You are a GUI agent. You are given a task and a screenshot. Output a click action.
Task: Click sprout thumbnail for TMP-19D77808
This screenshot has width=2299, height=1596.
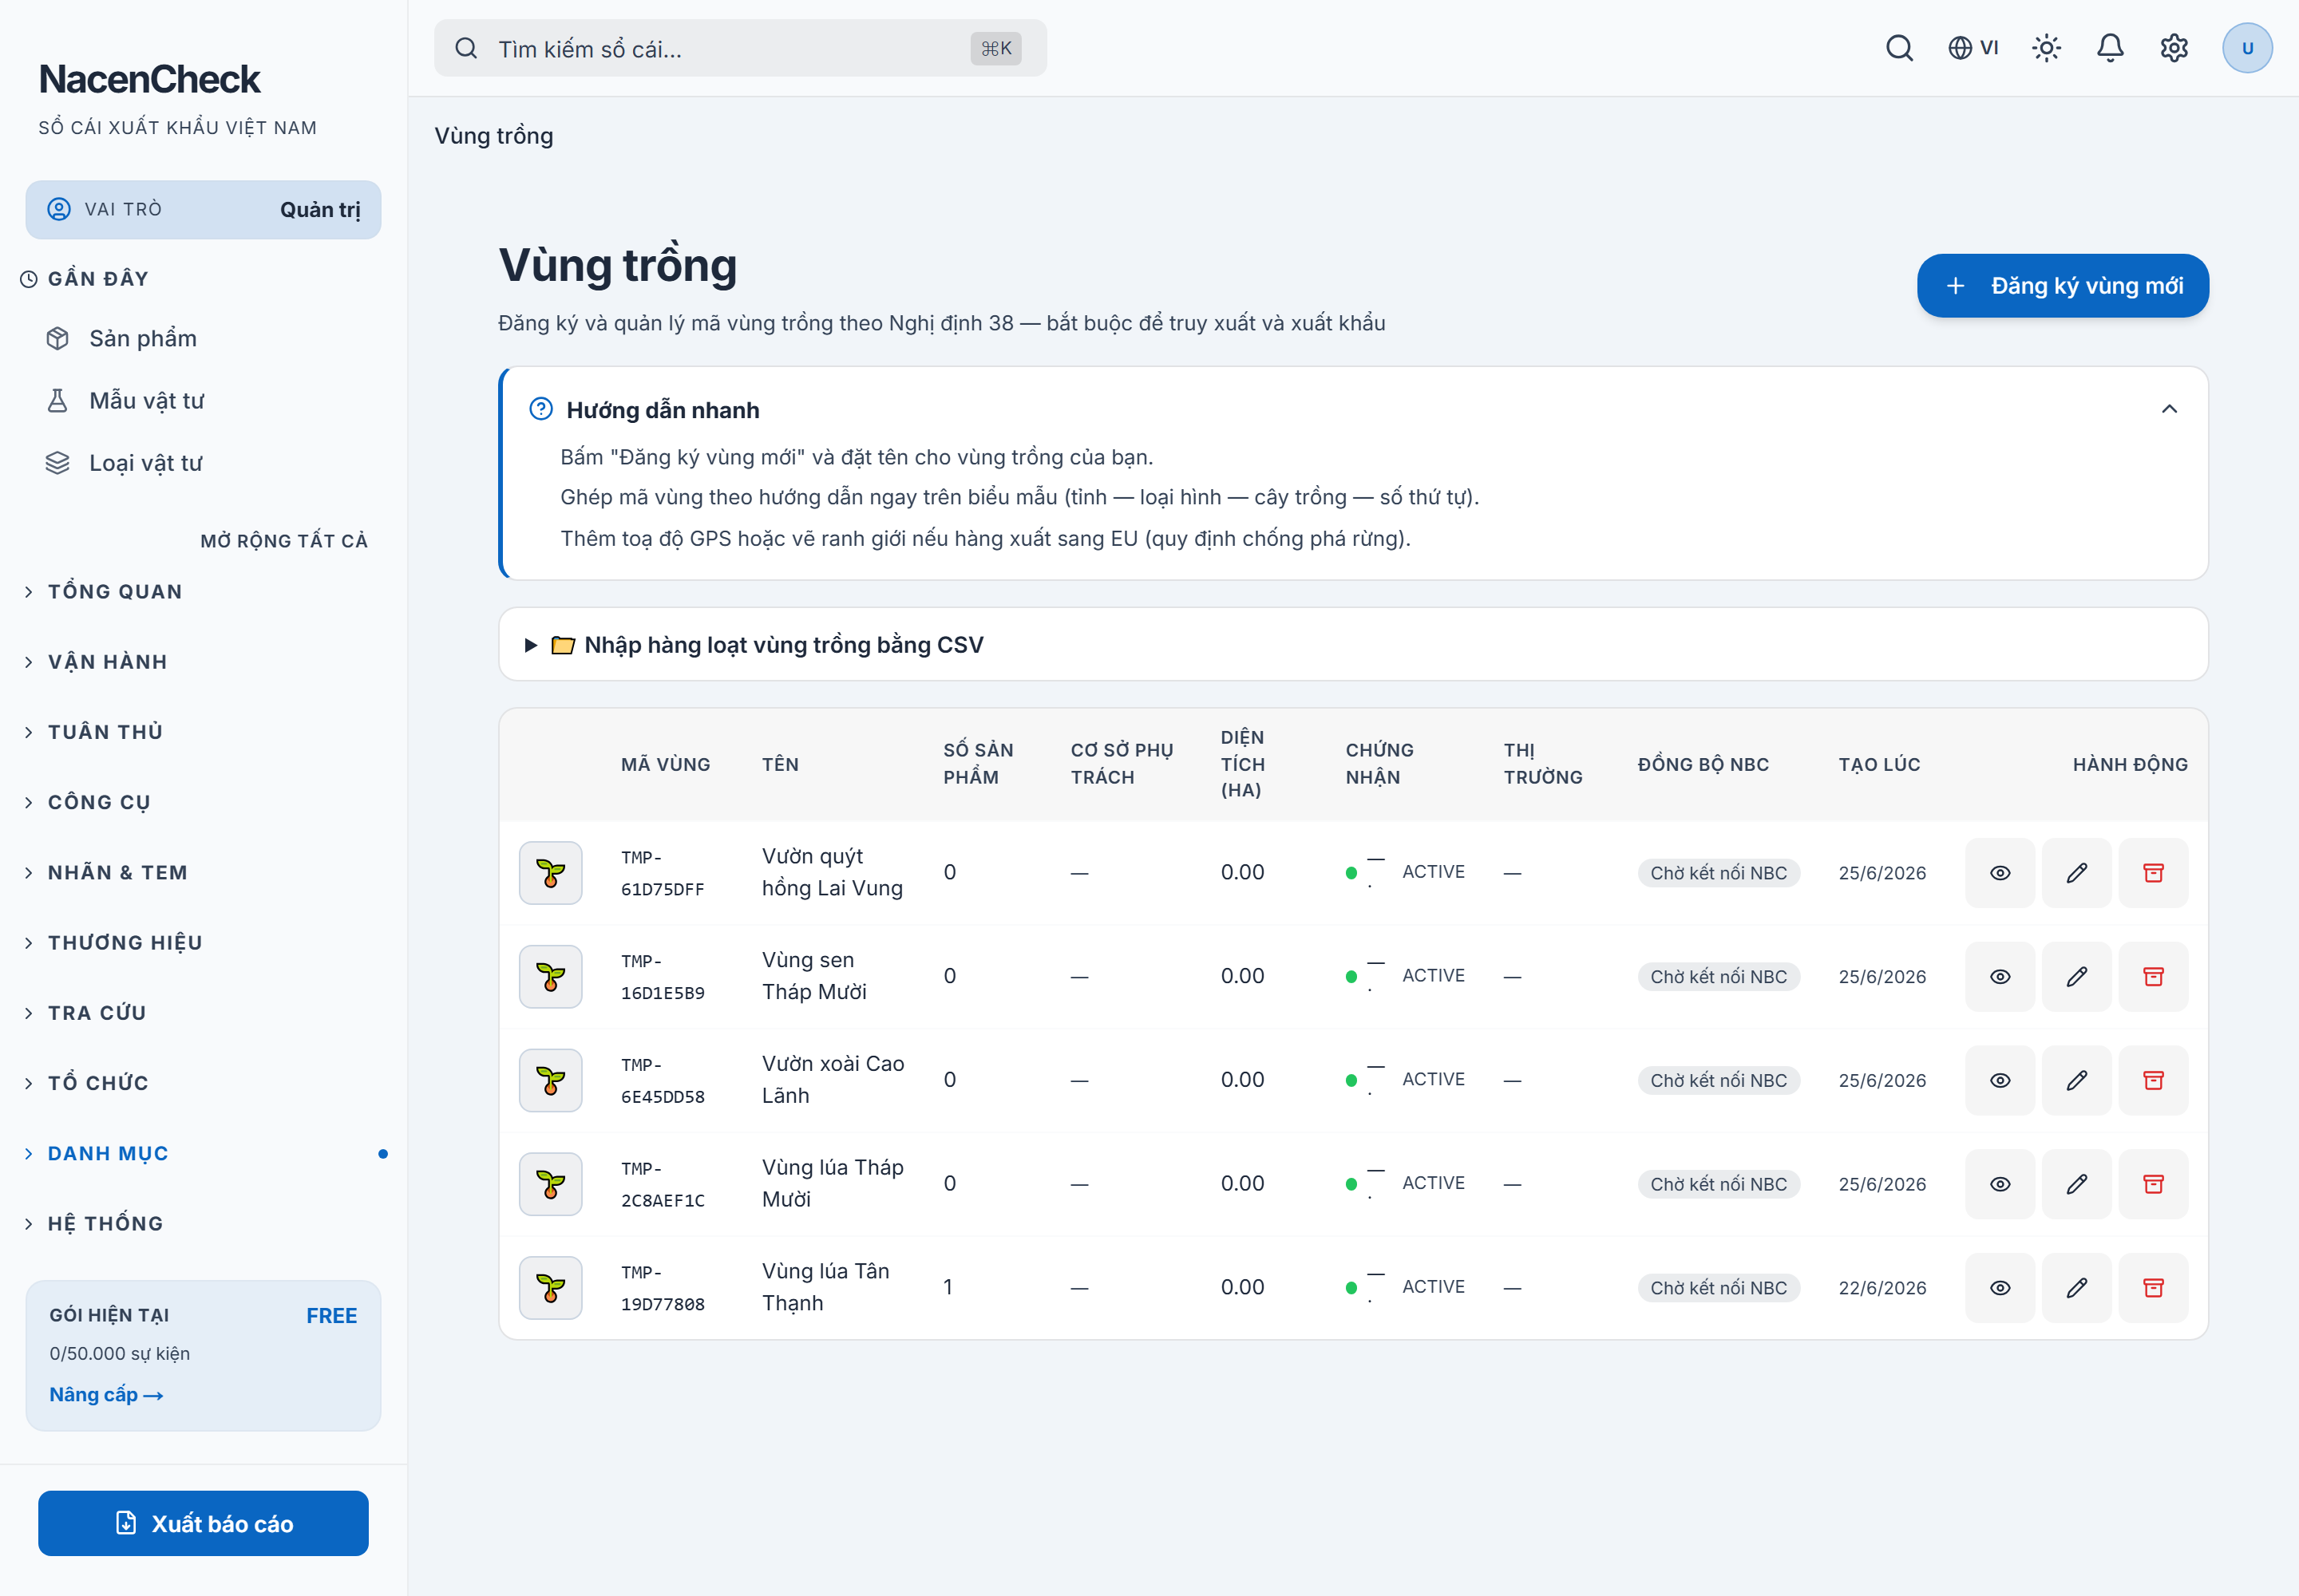(x=550, y=1288)
